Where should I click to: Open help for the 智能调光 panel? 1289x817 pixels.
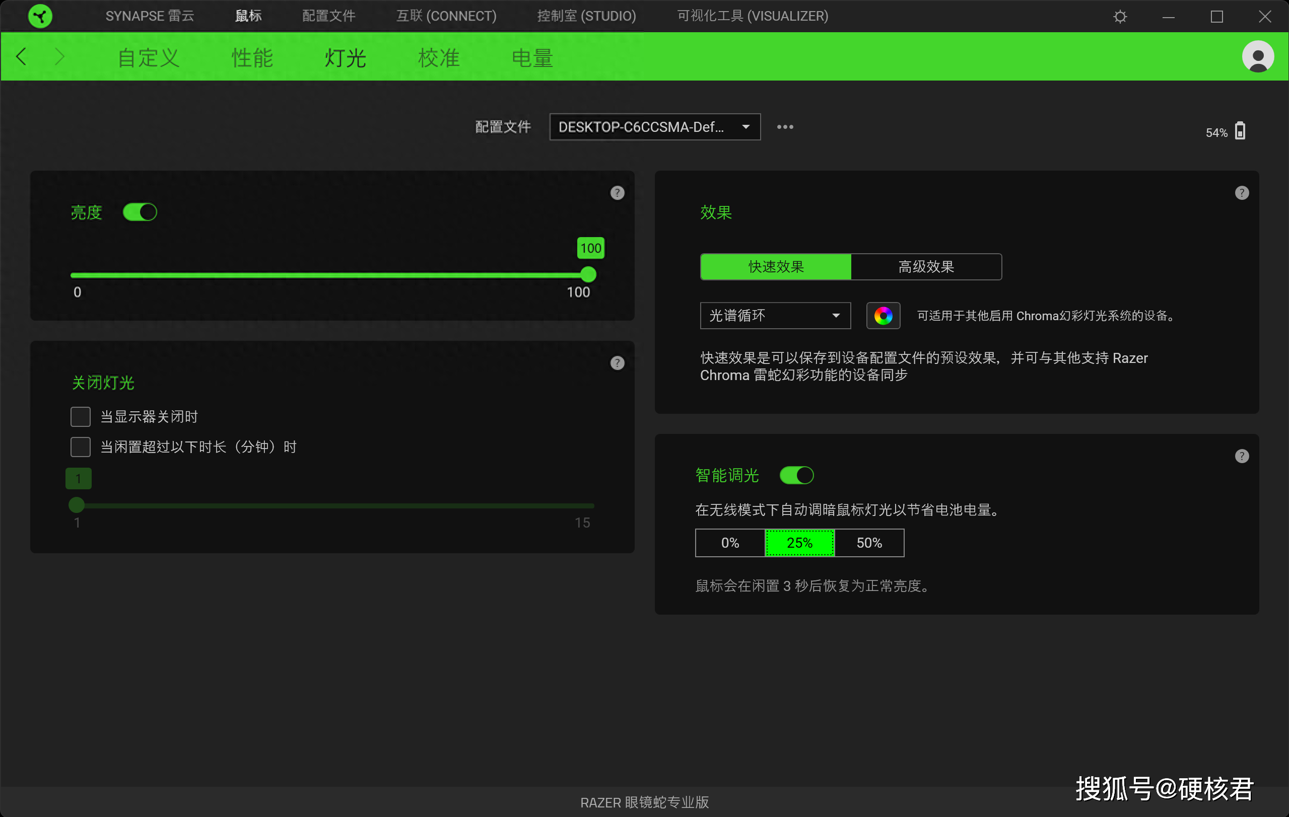coord(1241,456)
